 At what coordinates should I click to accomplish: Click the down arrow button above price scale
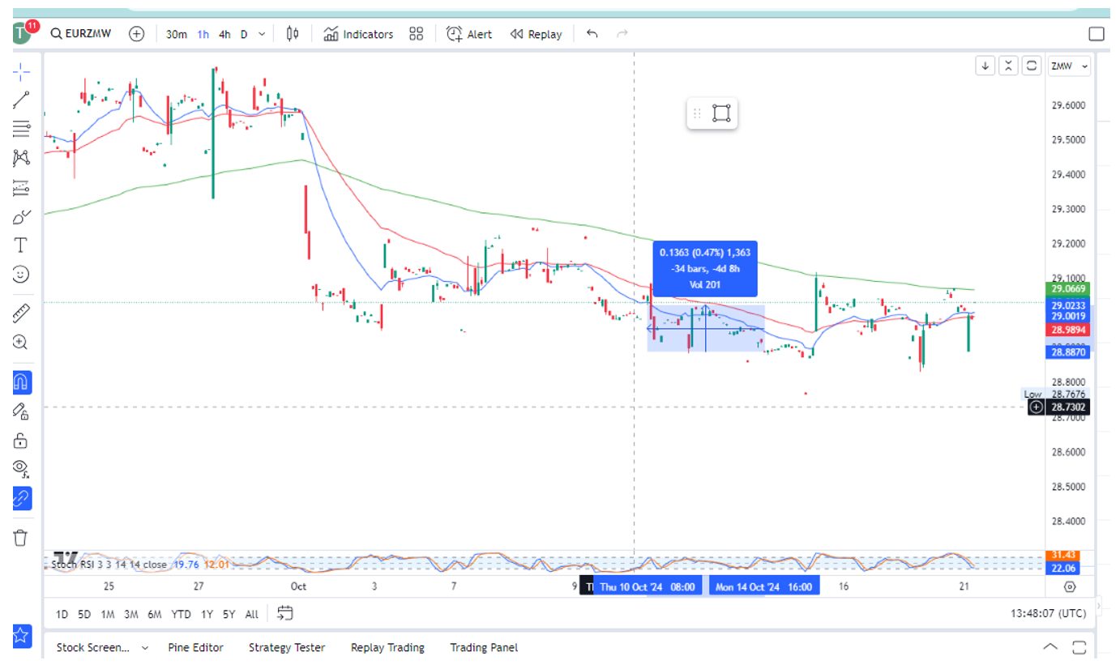985,66
